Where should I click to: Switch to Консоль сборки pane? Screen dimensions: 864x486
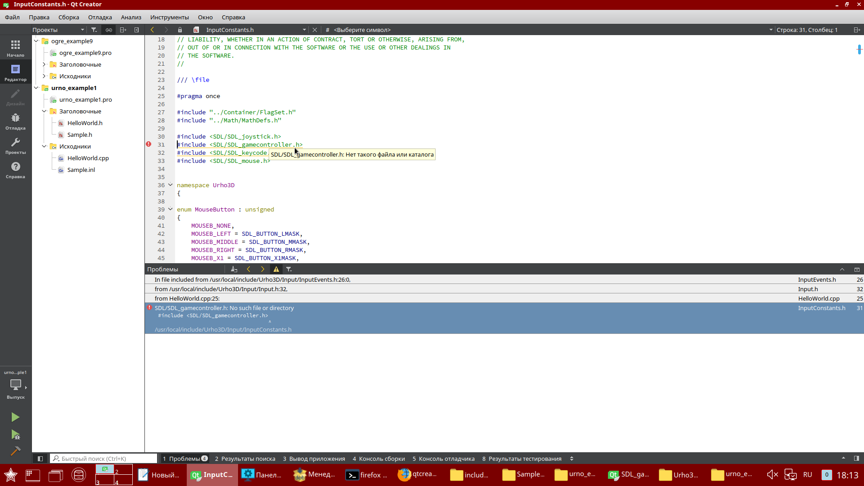[x=379, y=459]
